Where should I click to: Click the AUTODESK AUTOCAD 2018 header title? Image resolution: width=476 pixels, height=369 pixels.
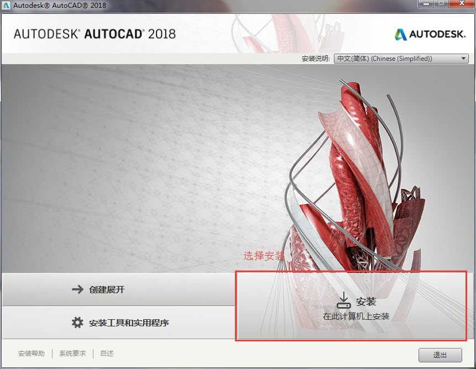click(95, 34)
